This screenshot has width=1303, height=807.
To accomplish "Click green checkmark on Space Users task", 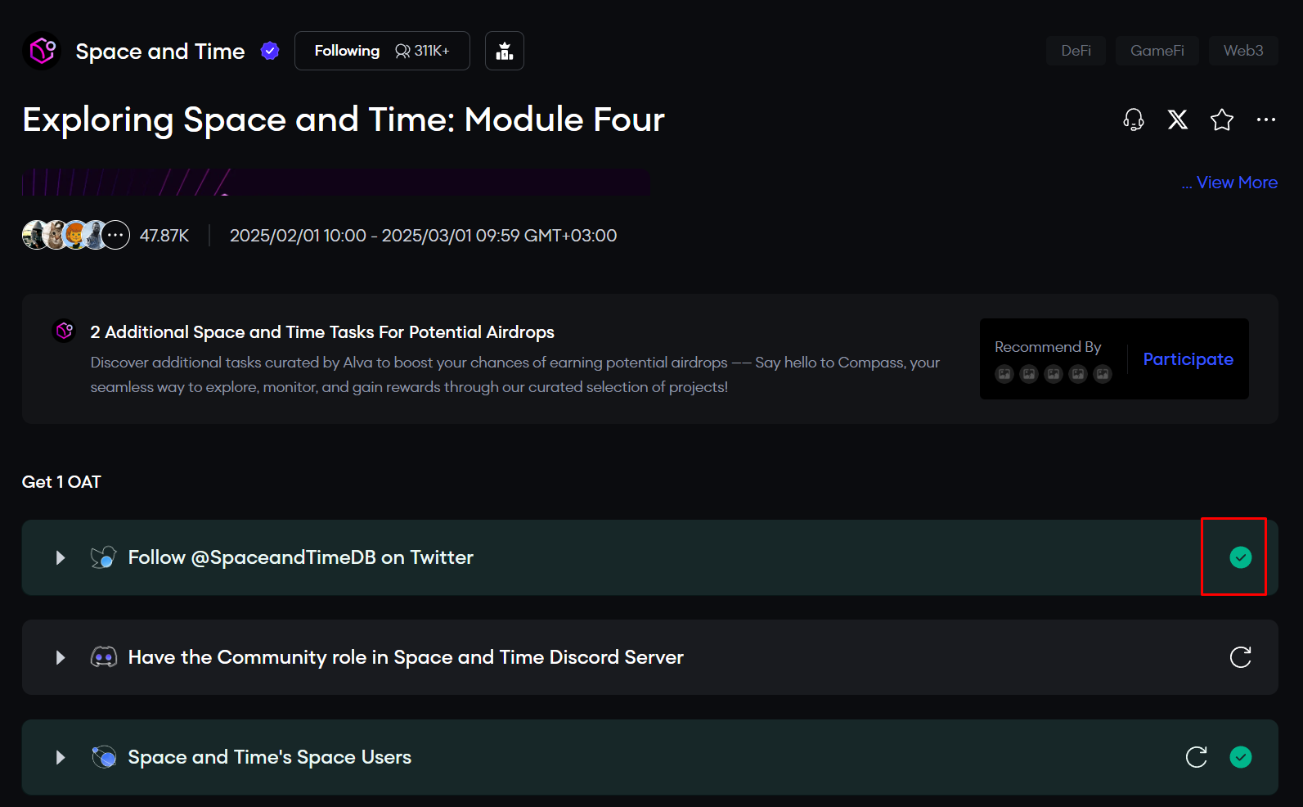I will (1241, 757).
